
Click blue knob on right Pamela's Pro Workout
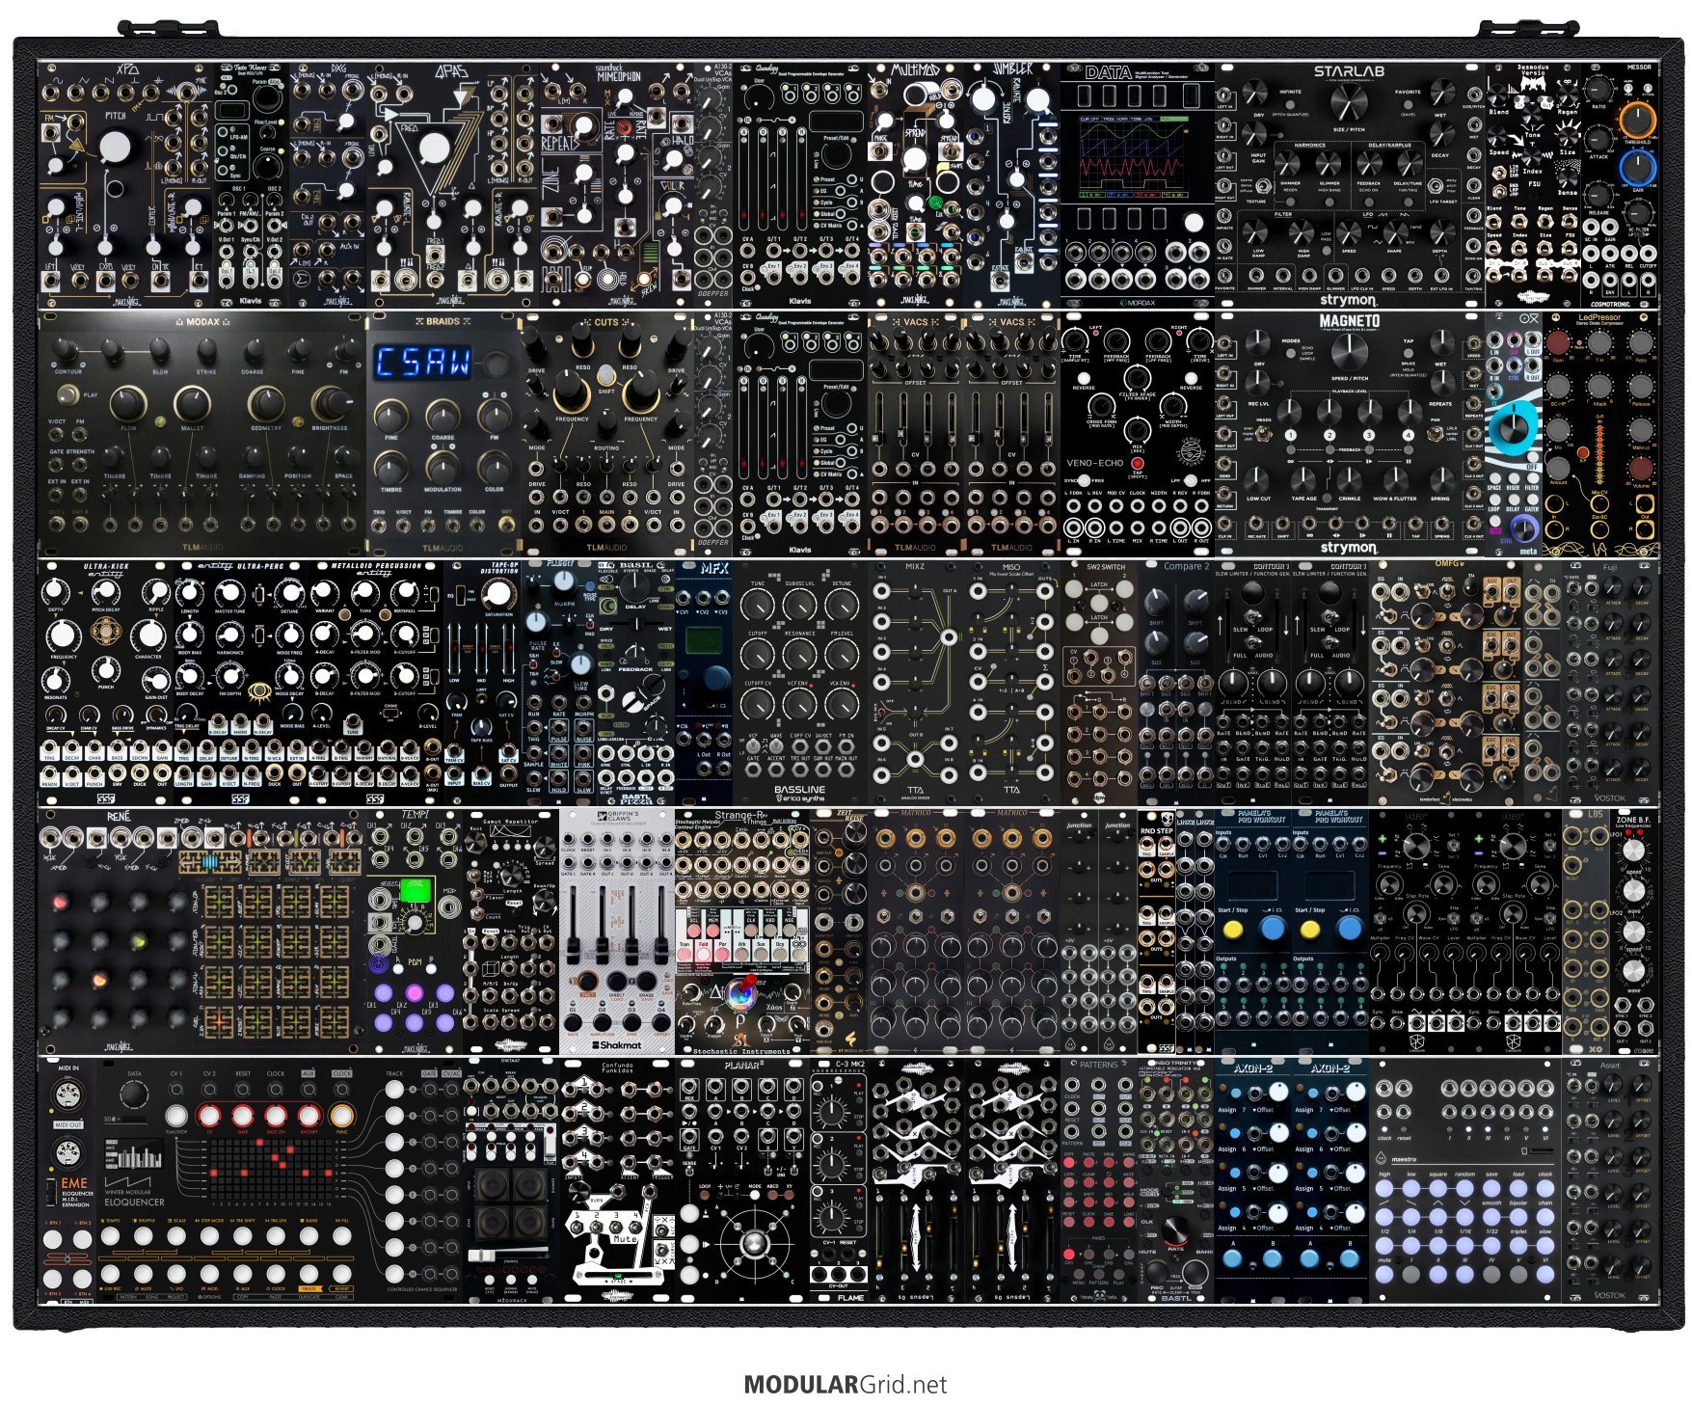click(x=1350, y=928)
